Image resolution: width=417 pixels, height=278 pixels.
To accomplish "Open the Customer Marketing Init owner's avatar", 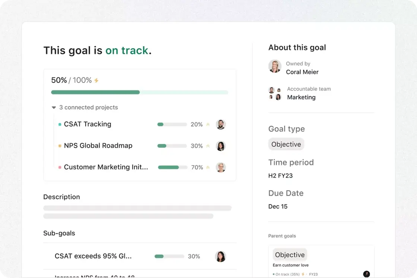I will pos(221,168).
